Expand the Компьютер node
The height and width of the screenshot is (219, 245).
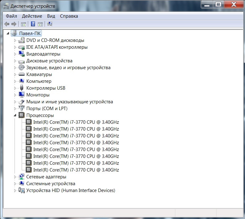15,81
